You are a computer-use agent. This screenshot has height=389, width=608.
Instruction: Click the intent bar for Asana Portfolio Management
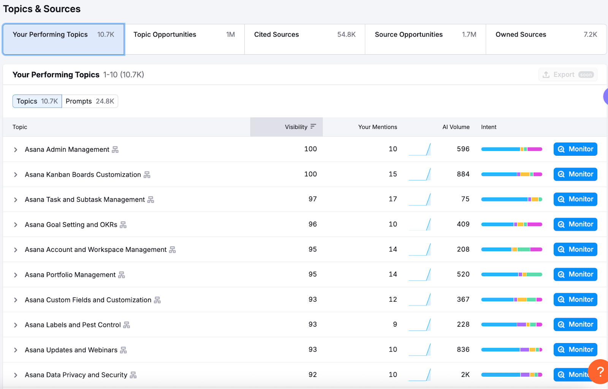pos(511,275)
